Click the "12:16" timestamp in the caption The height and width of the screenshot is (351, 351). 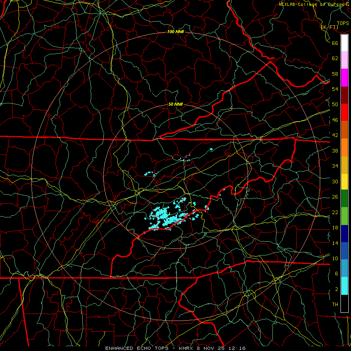pyautogui.click(x=237, y=348)
